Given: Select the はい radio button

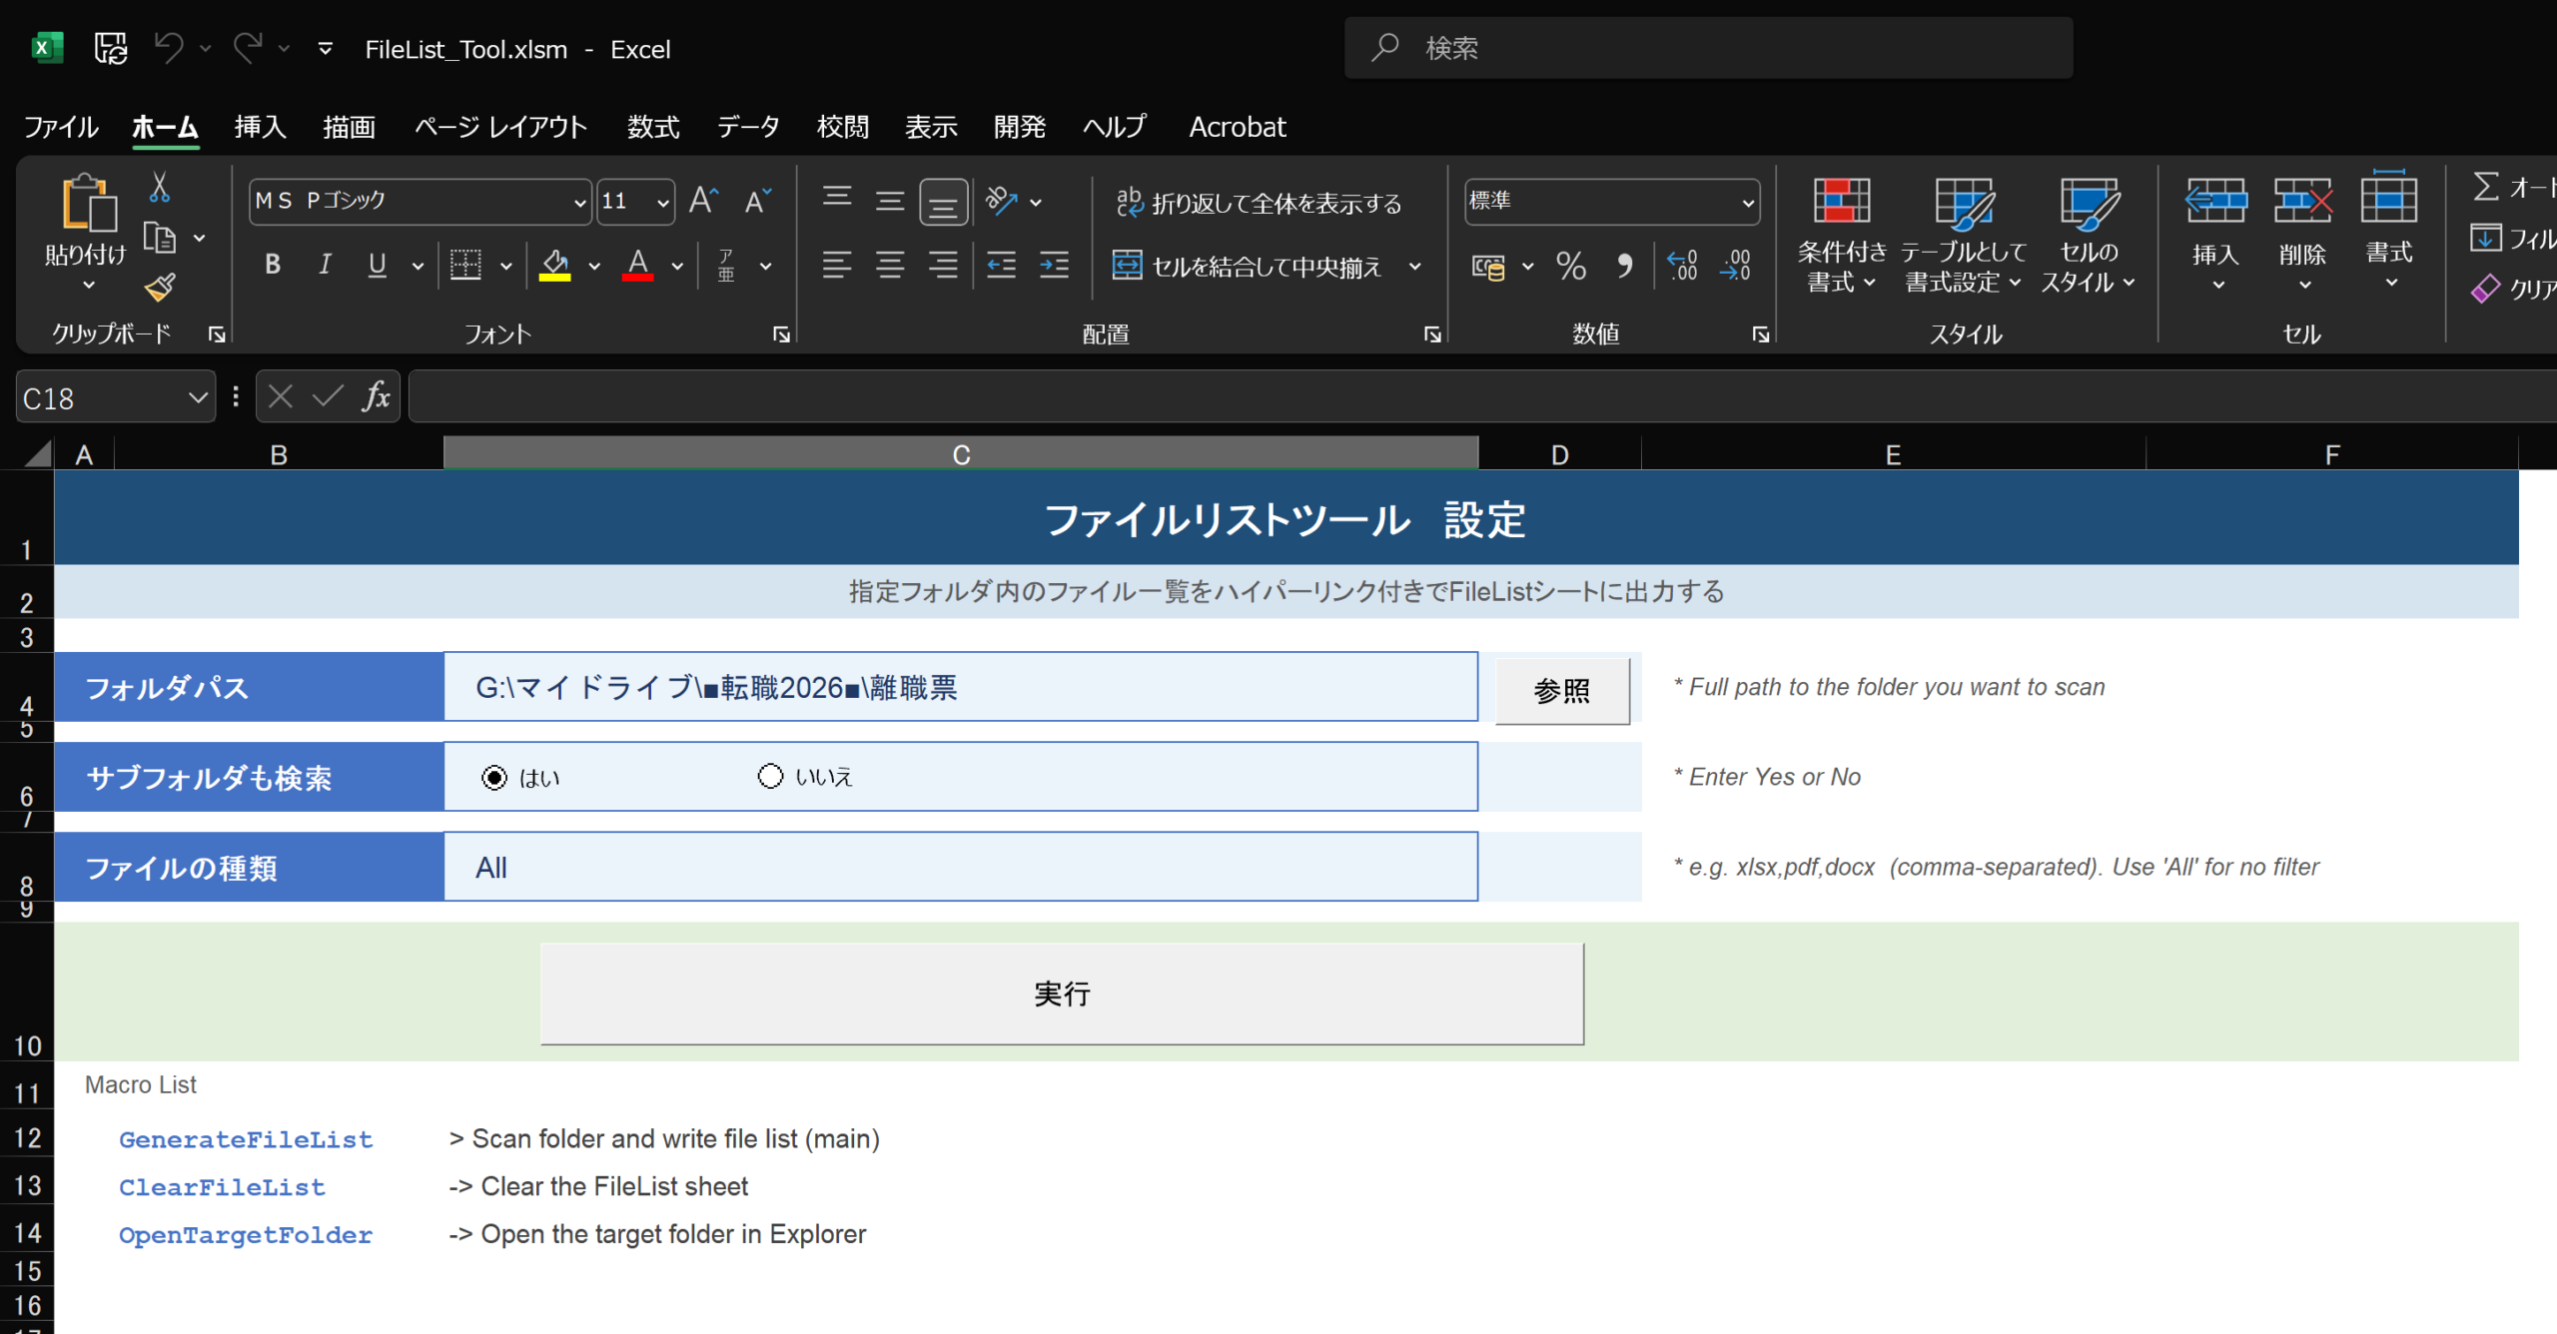Looking at the screenshot, I should coord(494,778).
